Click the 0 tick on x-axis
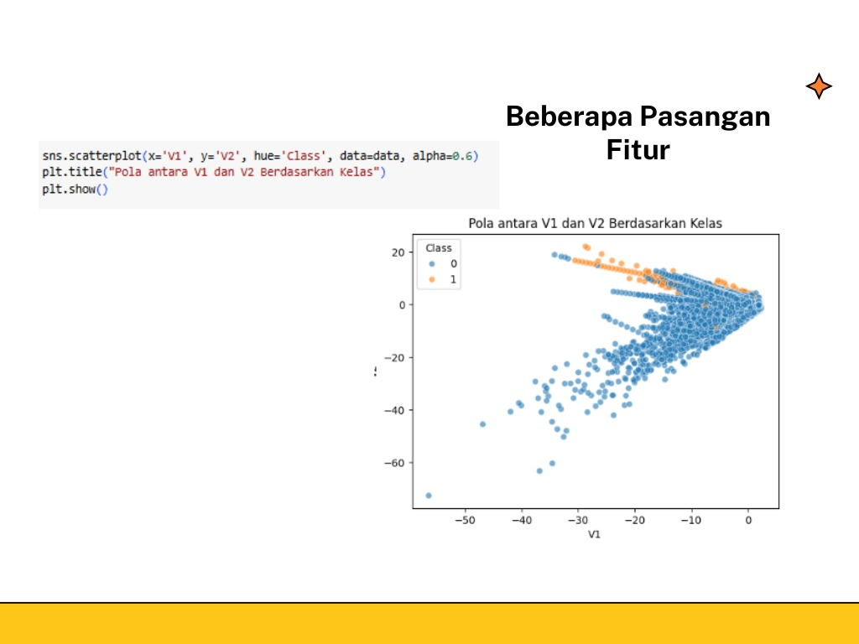 tap(748, 520)
